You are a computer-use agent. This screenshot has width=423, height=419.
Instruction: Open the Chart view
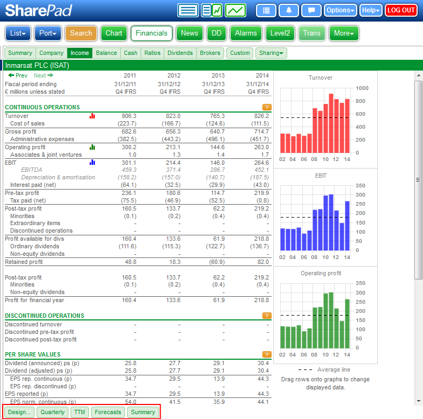tap(114, 33)
